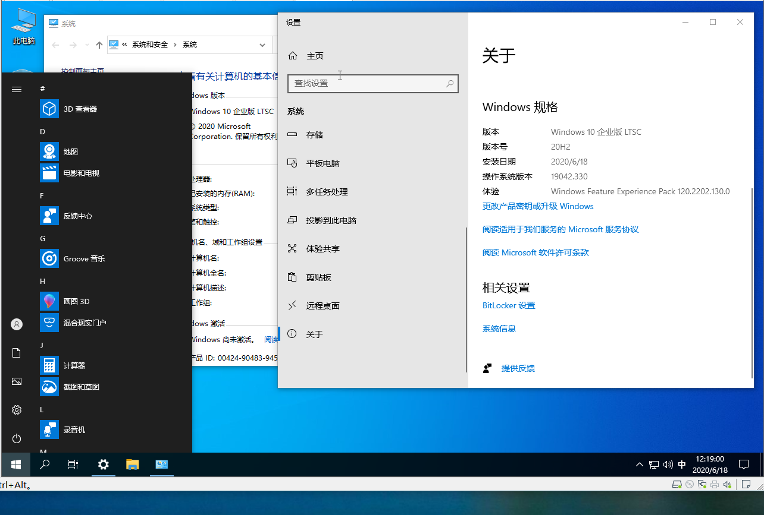This screenshot has height=515, width=764.
Task: Click network icon in system tray
Action: [654, 465]
